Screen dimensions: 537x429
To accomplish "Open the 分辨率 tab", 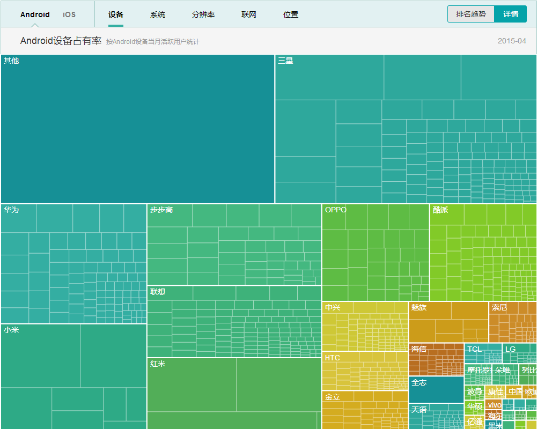I will (203, 14).
